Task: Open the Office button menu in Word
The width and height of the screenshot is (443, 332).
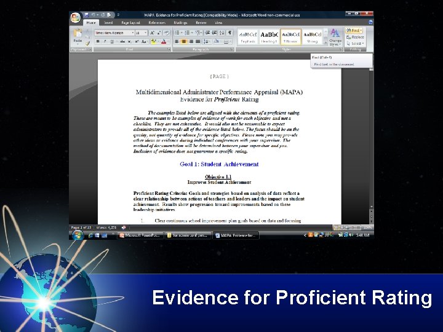Action: (76, 17)
